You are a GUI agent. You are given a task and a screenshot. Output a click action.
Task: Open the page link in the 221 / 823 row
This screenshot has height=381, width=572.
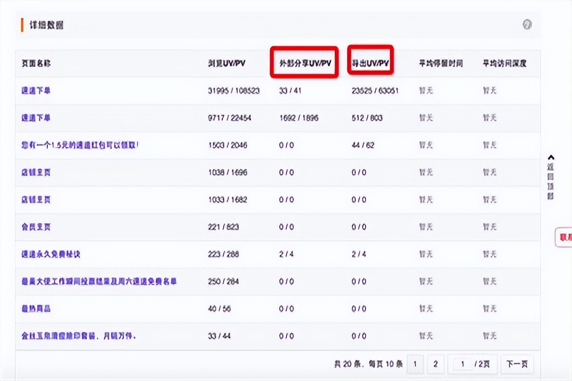36,227
